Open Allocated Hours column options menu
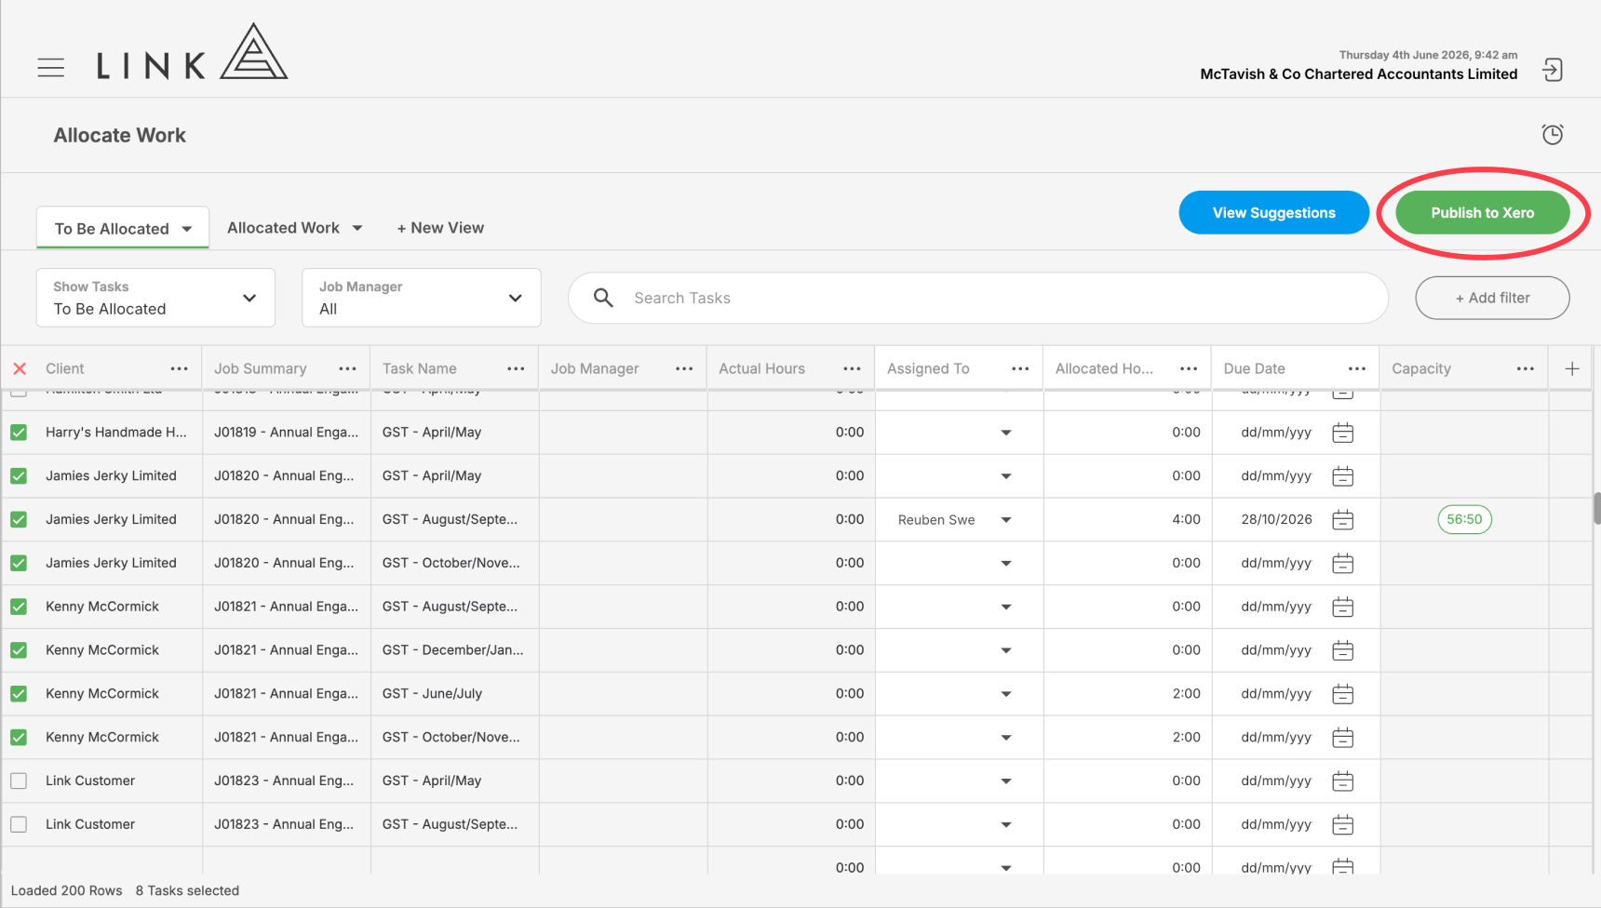 [x=1189, y=368]
